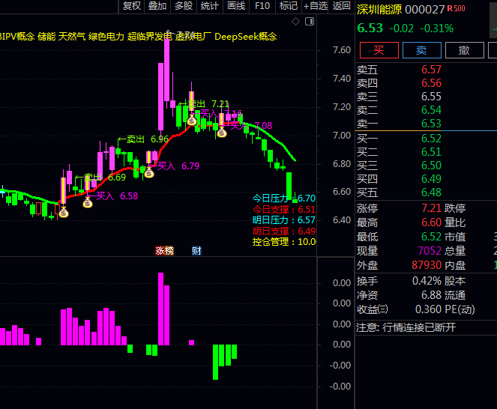
Task: Click the 储能 concept tag
Action: [x=46, y=37]
